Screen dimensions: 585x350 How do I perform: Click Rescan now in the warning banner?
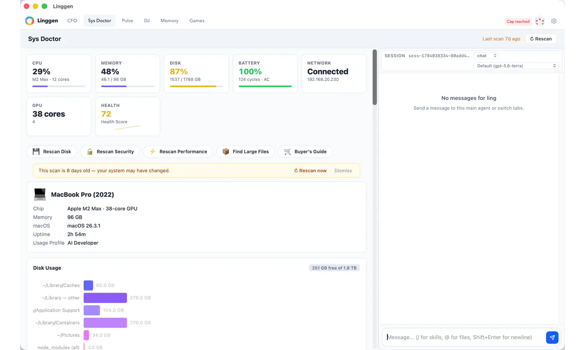click(x=310, y=170)
